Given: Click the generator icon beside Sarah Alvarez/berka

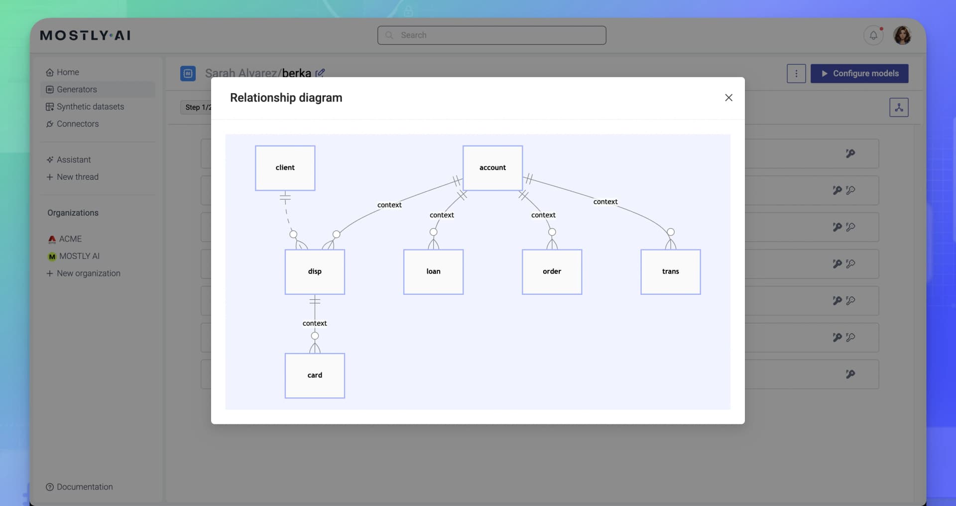Looking at the screenshot, I should (x=188, y=73).
